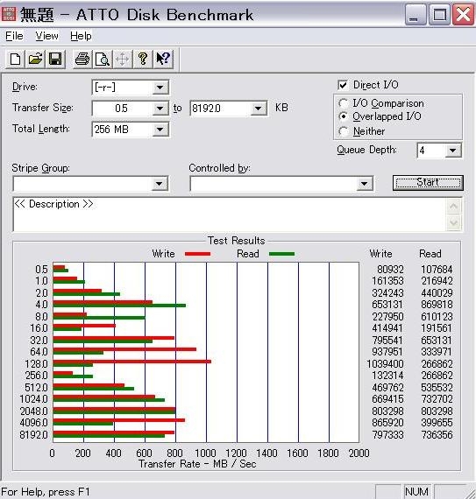Open the View menu
This screenshot has height=499, width=476.
pyautogui.click(x=46, y=36)
